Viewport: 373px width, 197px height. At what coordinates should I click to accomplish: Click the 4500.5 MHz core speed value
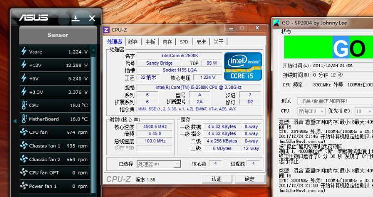pos(155,127)
